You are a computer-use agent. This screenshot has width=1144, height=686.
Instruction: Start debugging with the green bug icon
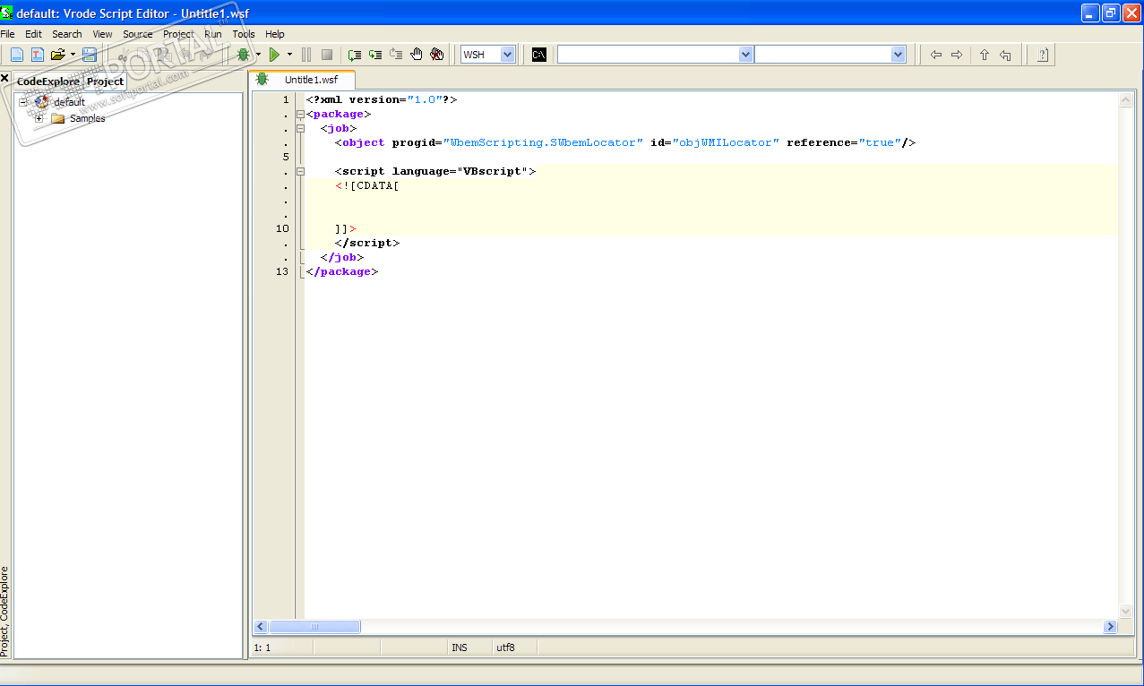243,55
